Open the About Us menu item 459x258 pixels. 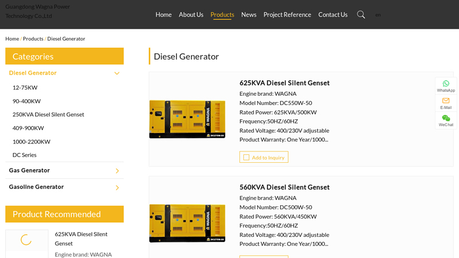tap(191, 15)
